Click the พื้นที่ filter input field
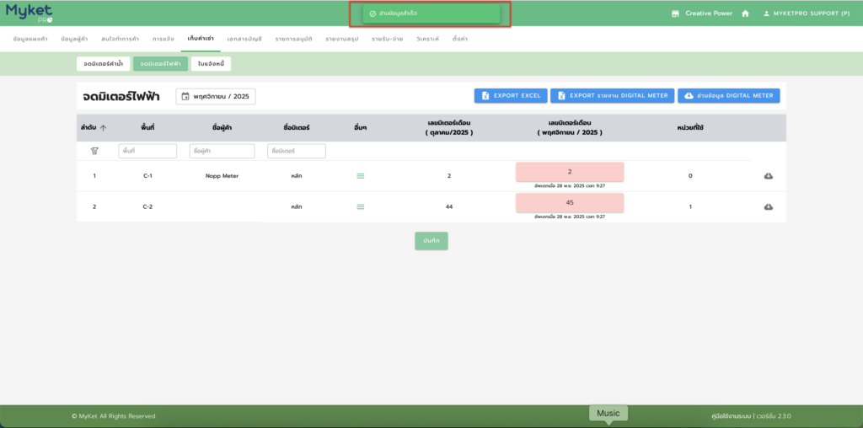The image size is (863, 428). [147, 151]
